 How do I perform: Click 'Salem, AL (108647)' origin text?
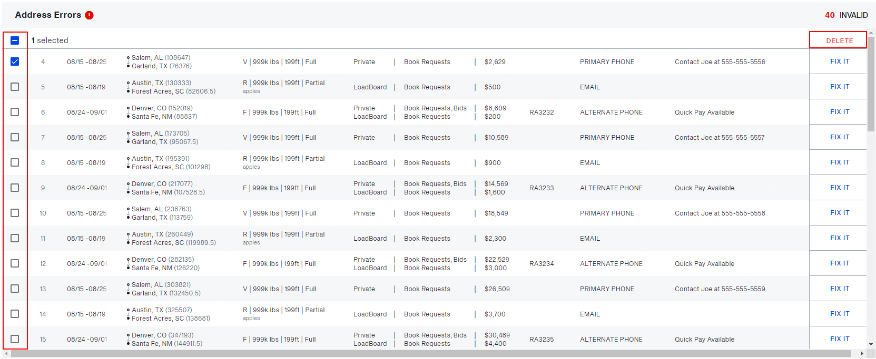161,58
